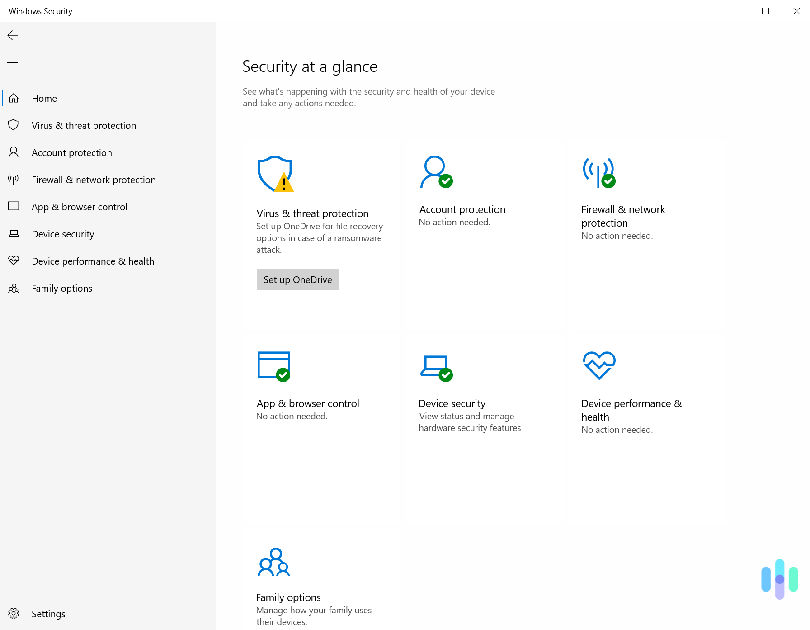
Task: Select the Virus & threat protection shield icon
Action: click(x=14, y=125)
